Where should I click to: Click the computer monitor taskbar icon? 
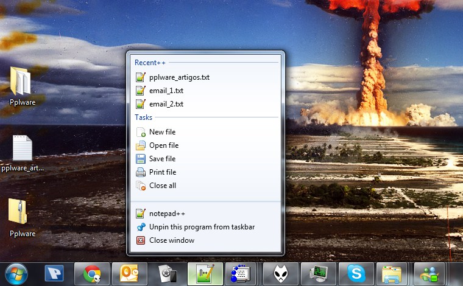[318, 274]
